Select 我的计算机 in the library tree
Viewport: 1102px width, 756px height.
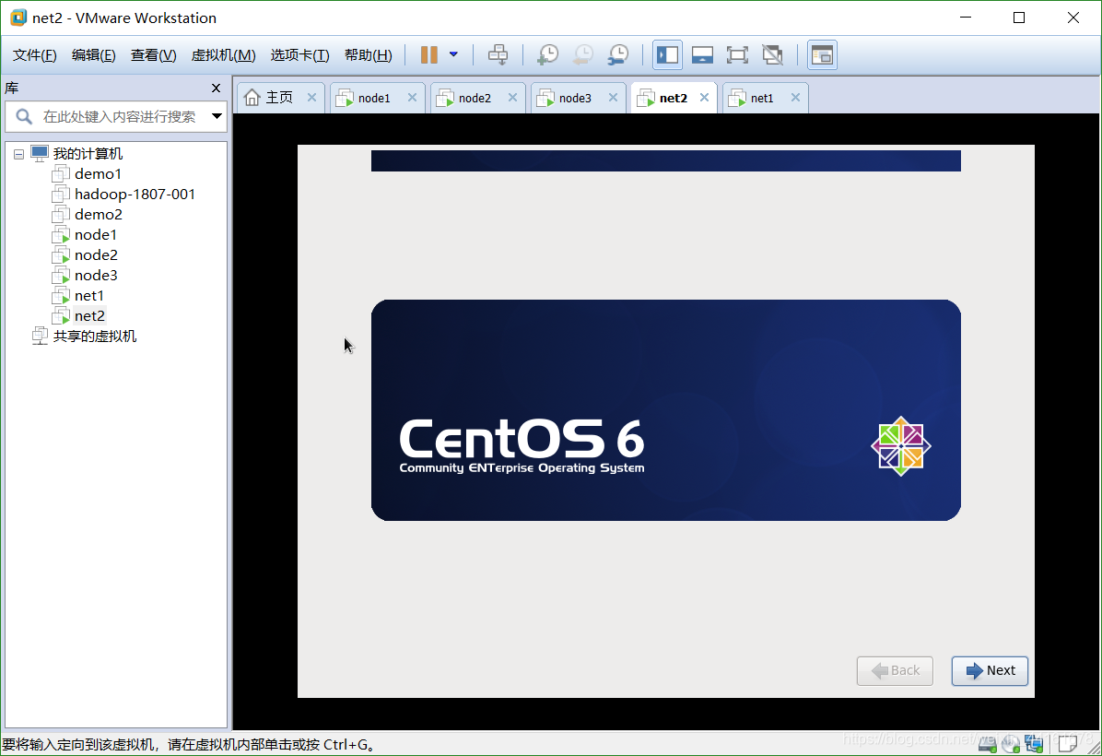[88, 153]
